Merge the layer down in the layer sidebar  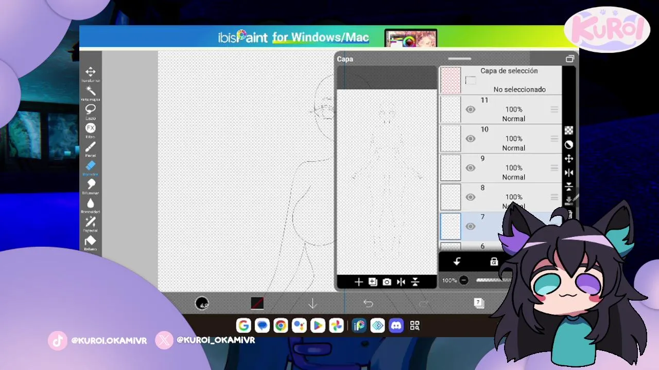pos(569,200)
